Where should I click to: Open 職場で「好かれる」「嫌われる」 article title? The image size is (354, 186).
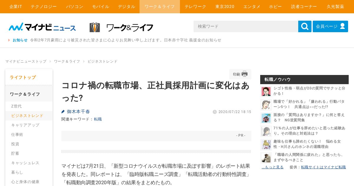click(x=309, y=104)
